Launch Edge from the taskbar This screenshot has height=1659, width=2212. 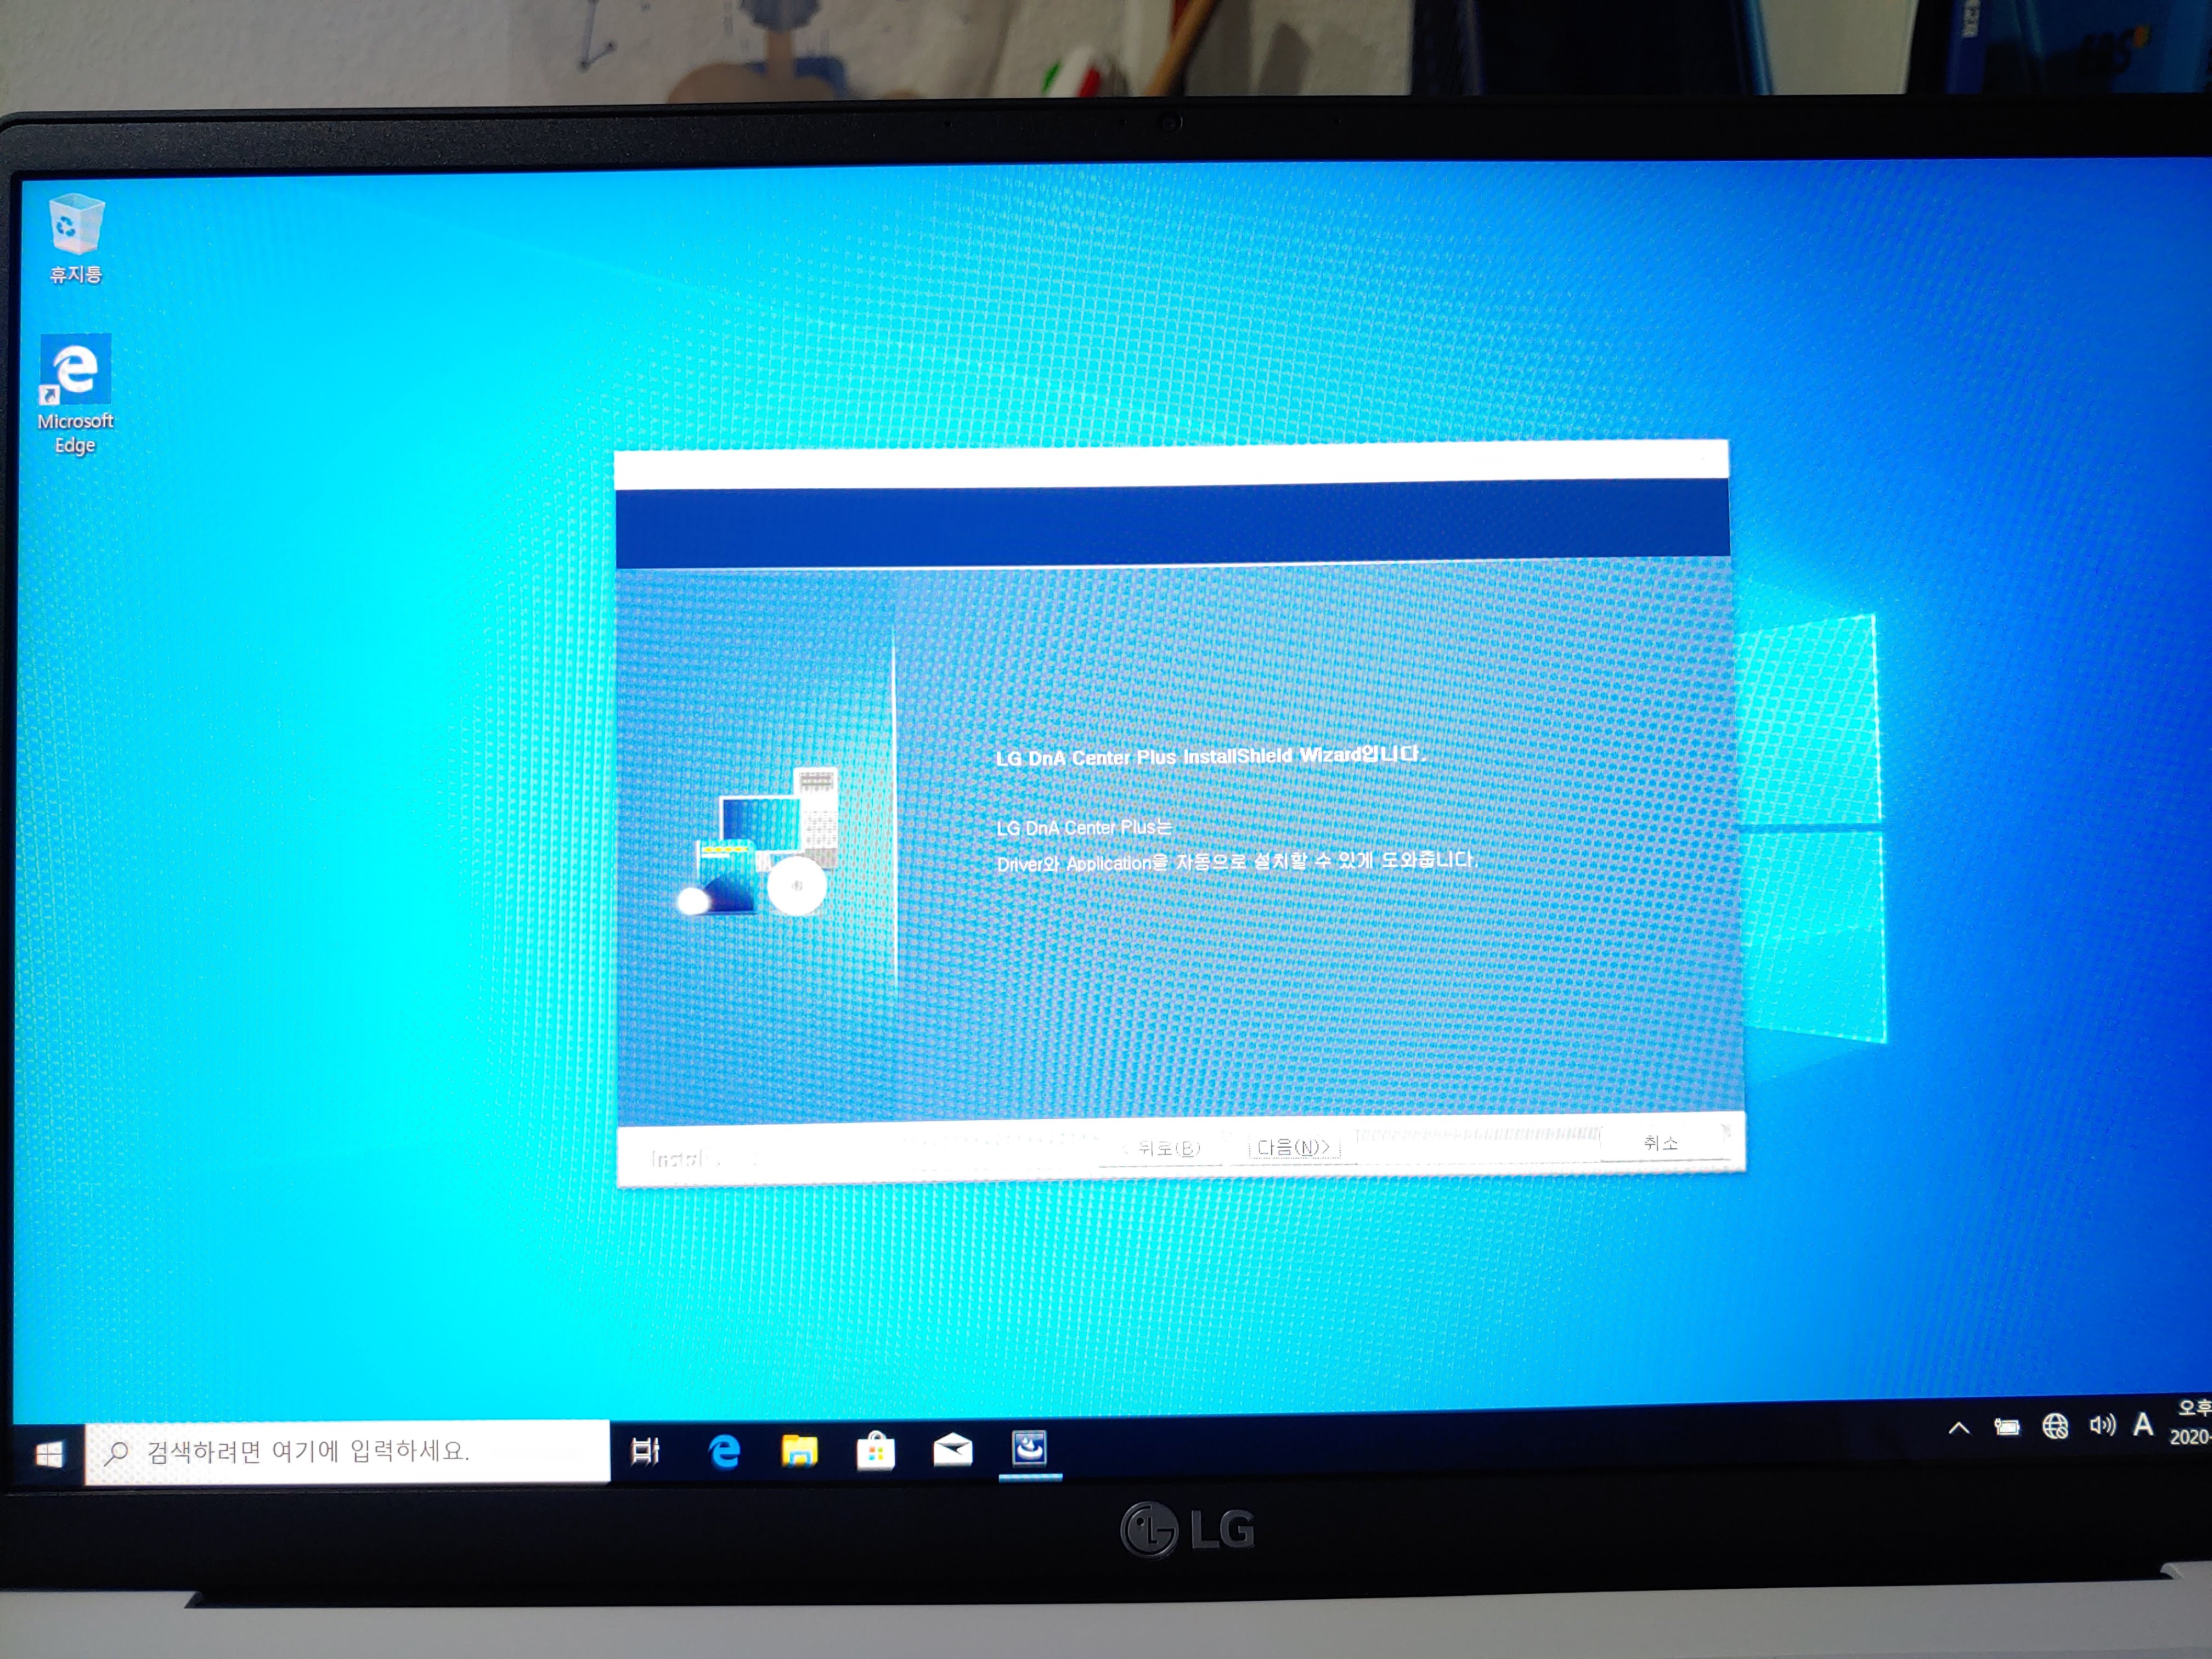pos(724,1450)
